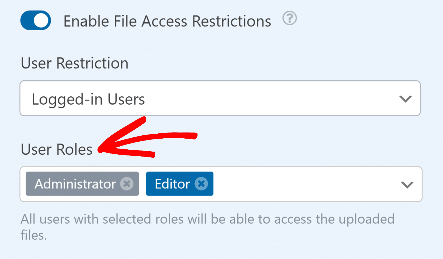Click the User Roles field label
The height and width of the screenshot is (259, 443).
pos(56,149)
